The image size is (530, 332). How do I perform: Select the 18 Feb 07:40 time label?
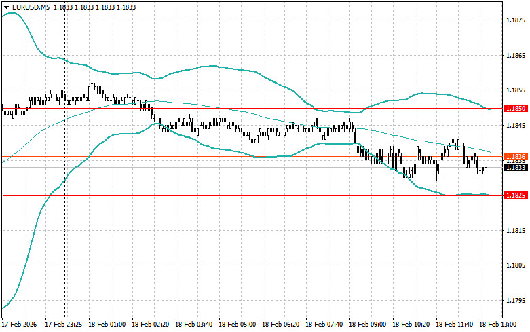pos(324,325)
